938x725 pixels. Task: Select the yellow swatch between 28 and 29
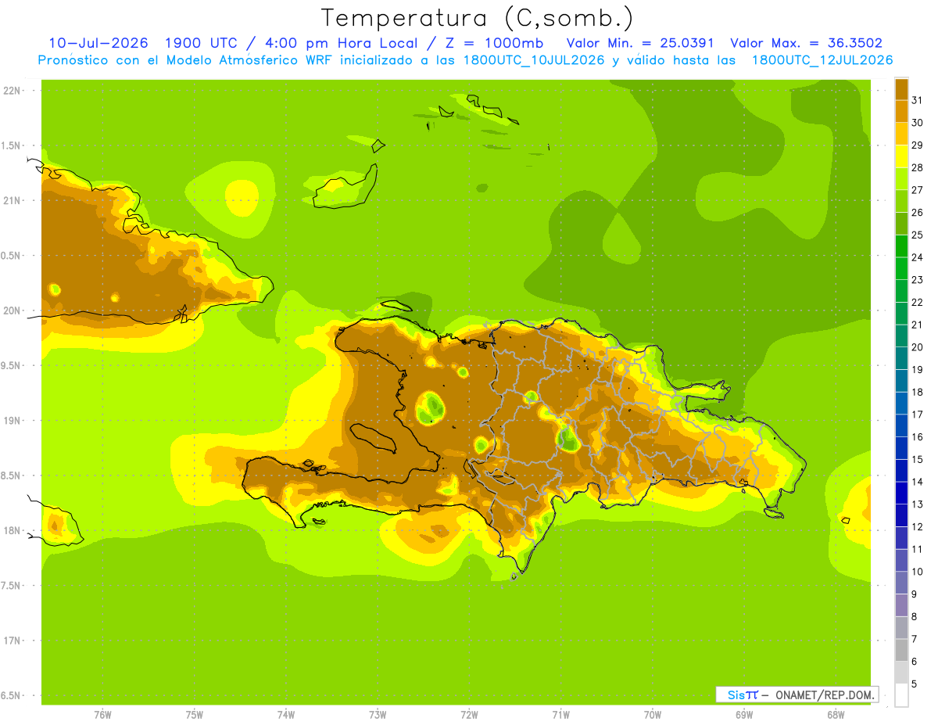(901, 156)
